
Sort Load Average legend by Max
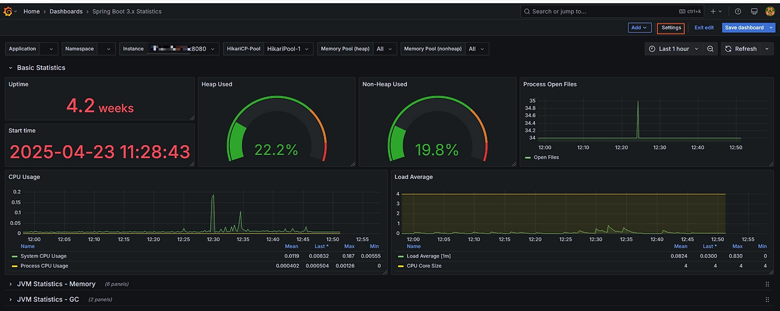(x=737, y=246)
